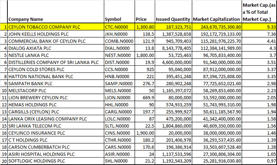The width and height of the screenshot is (277, 165).
Task: Click symbol JKH.N0000
Action: click(119, 34)
